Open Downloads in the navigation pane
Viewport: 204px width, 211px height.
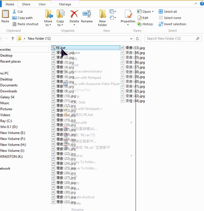[x=9, y=91]
